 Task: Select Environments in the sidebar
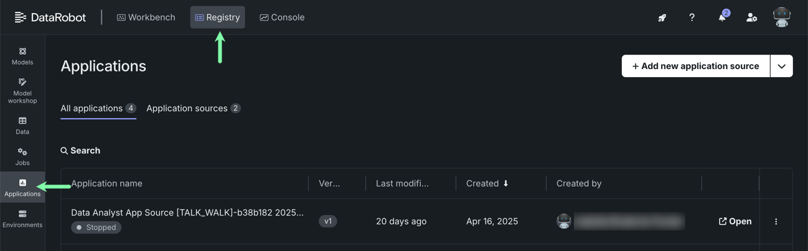[22, 219]
